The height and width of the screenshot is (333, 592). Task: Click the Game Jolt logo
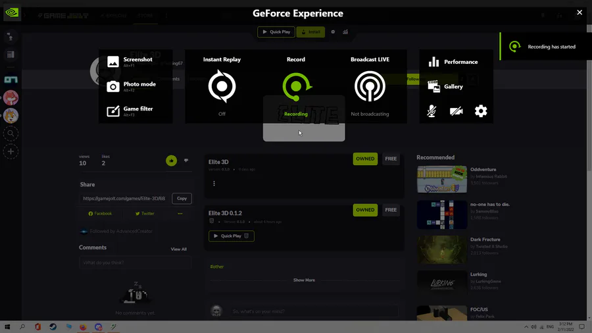[63, 16]
